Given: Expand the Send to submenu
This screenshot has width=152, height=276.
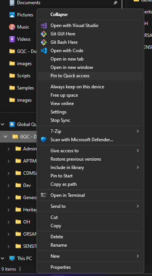Looking at the screenshot, I should pos(138,206).
